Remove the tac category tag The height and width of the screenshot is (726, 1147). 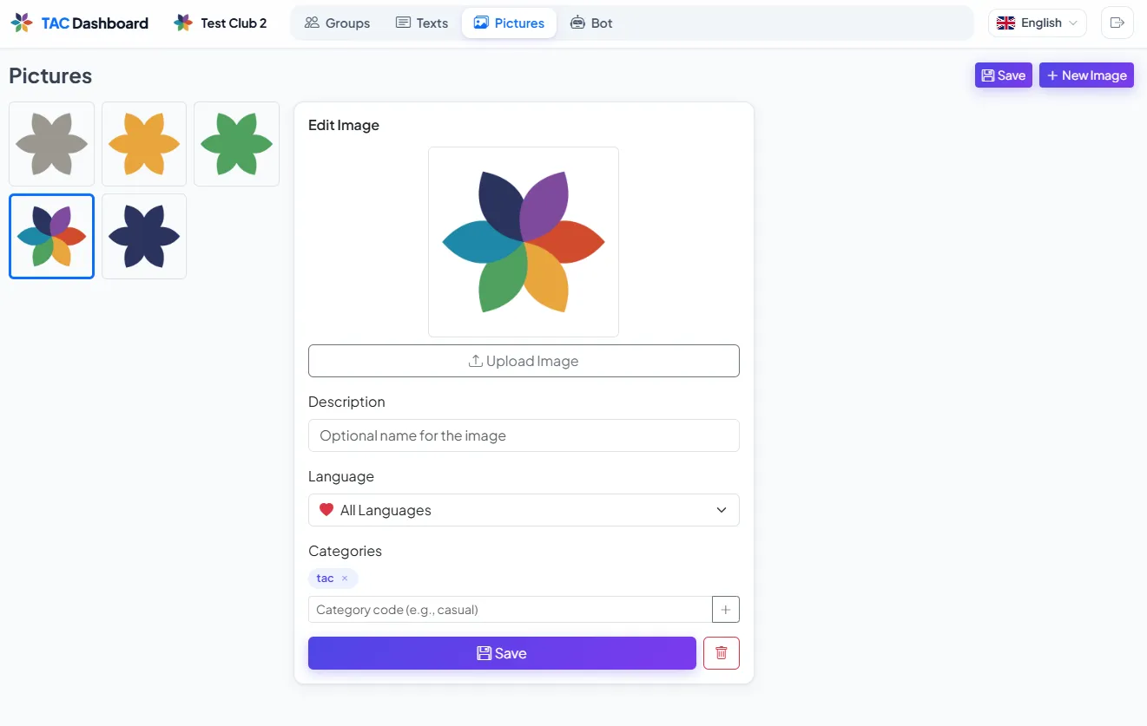[345, 578]
